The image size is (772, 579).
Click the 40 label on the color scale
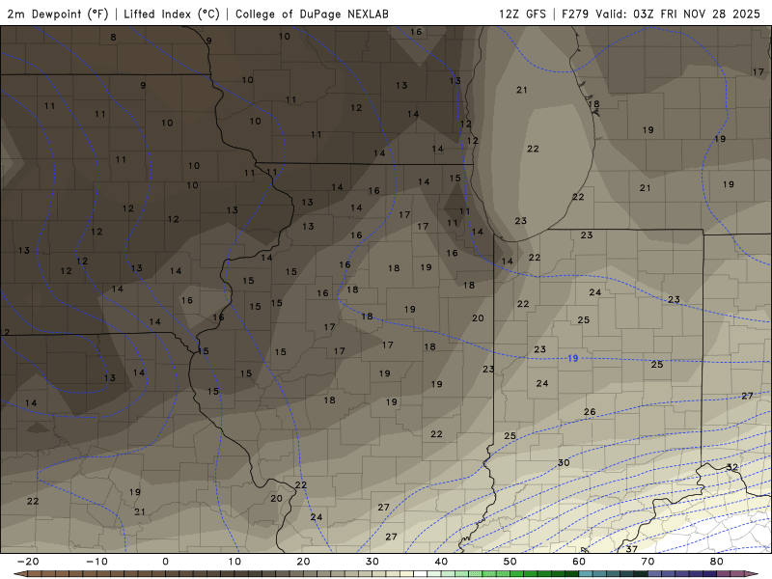pos(441,562)
